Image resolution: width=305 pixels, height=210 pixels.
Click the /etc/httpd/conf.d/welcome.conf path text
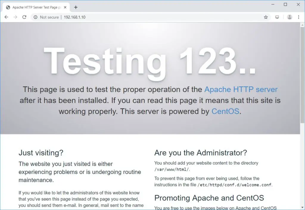(234, 185)
